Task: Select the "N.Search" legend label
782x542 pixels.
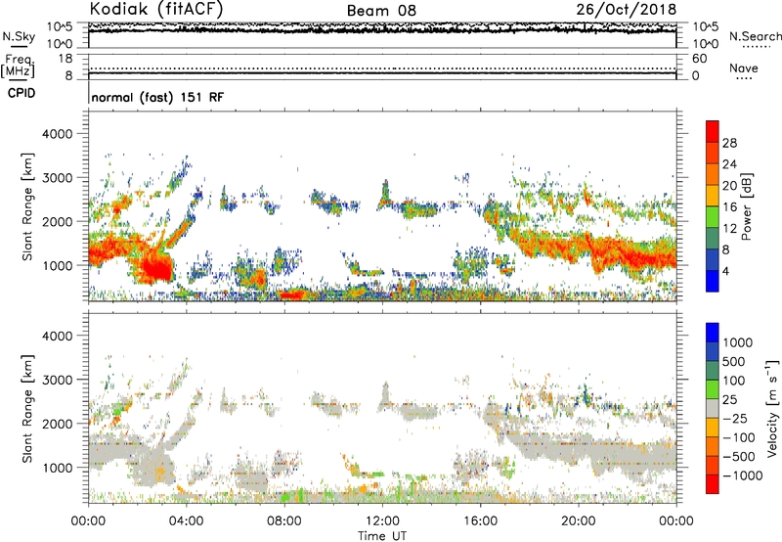Action: tap(755, 36)
